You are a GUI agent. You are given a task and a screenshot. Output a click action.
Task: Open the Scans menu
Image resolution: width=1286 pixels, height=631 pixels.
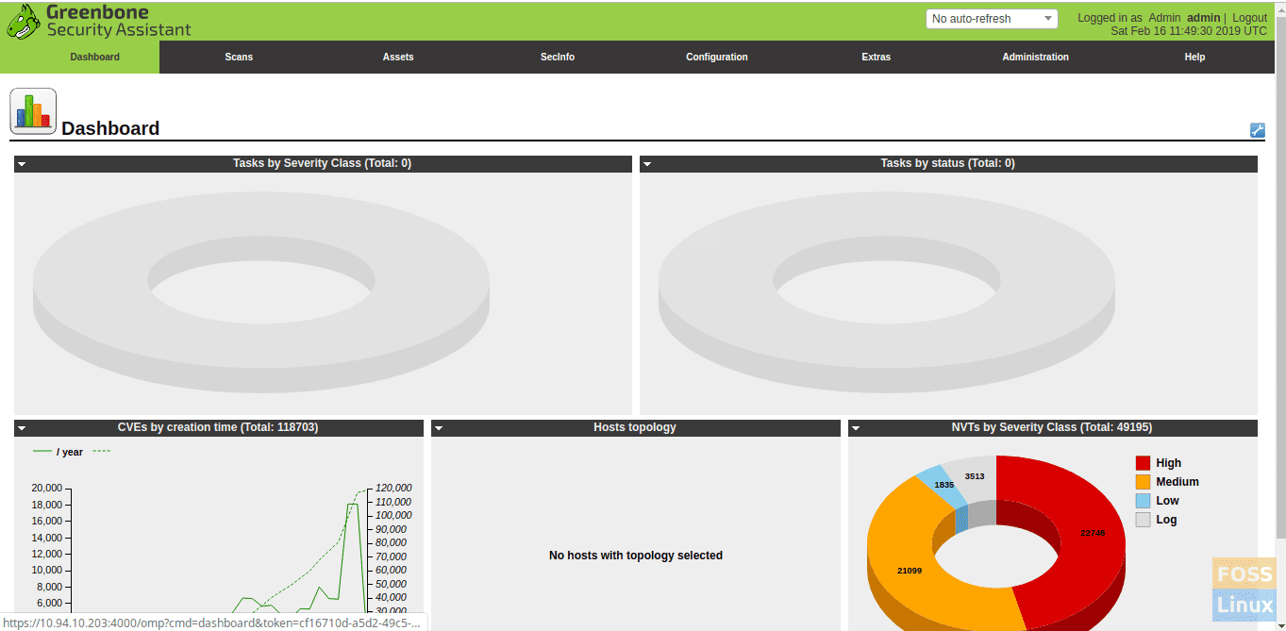tap(239, 57)
